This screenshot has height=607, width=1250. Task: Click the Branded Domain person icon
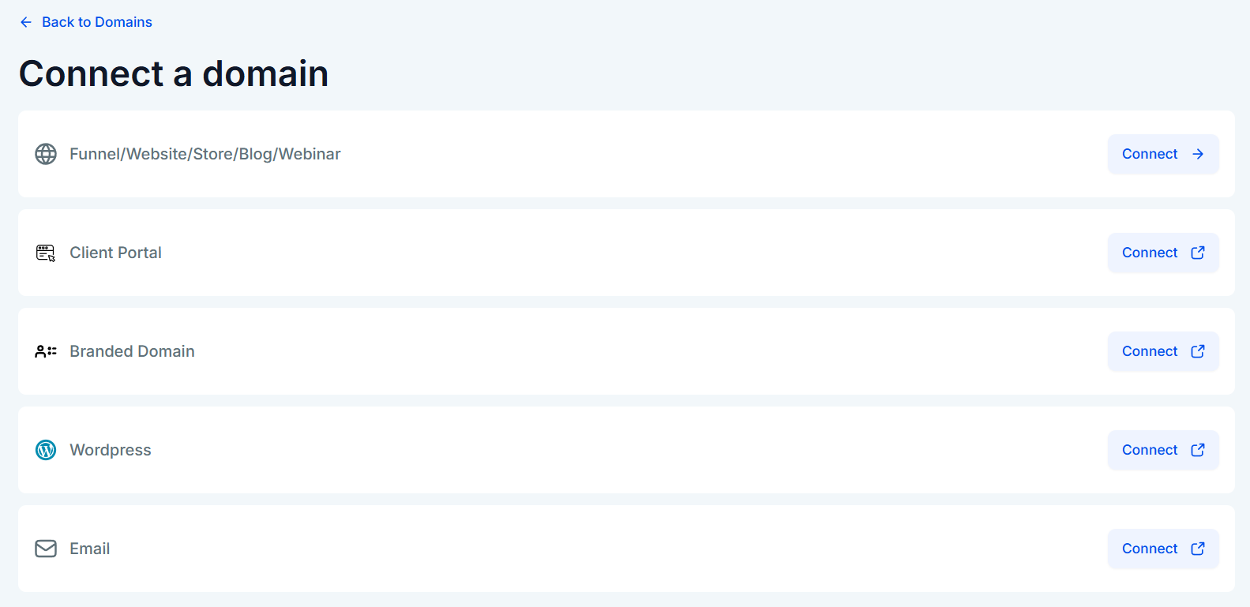click(46, 351)
